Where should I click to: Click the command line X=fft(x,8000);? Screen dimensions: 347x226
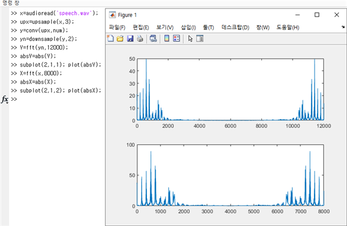tap(41, 73)
